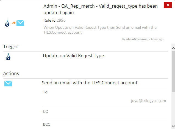The image size is (175, 129).
Task: Select the Update on Valid Reqest Type trigger
Action: point(73,56)
